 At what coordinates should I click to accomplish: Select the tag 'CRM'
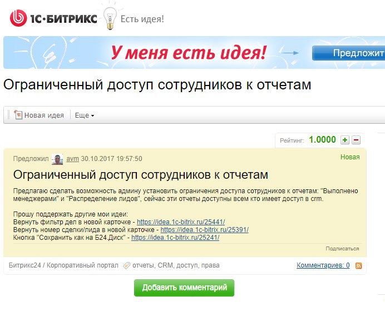(x=165, y=265)
